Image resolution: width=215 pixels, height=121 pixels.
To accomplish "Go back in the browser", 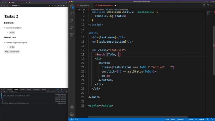I will pyautogui.click(x=2, y=6).
